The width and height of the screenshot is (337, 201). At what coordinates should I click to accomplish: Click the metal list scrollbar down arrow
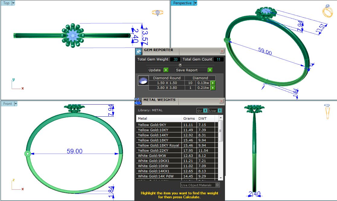pyautogui.click(x=221, y=178)
